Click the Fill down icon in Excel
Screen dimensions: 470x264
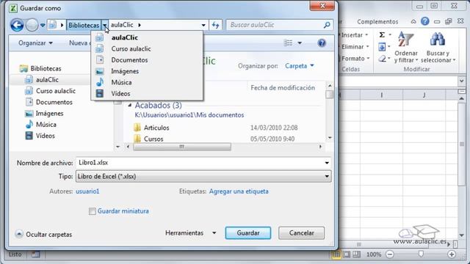coord(382,47)
